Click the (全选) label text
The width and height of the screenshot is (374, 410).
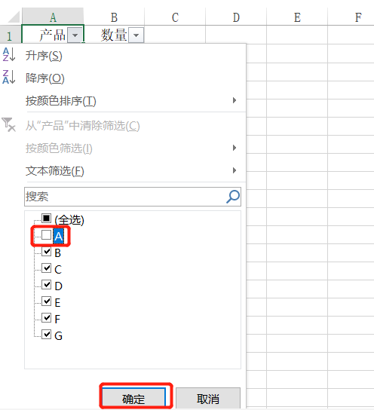point(69,219)
